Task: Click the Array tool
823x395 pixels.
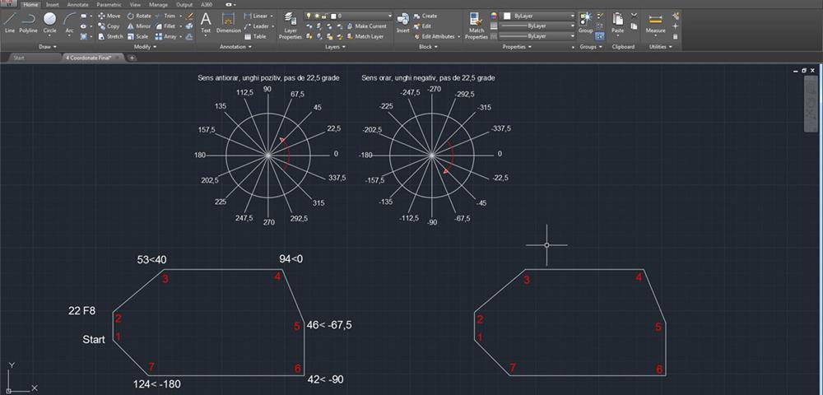Action: [166, 37]
